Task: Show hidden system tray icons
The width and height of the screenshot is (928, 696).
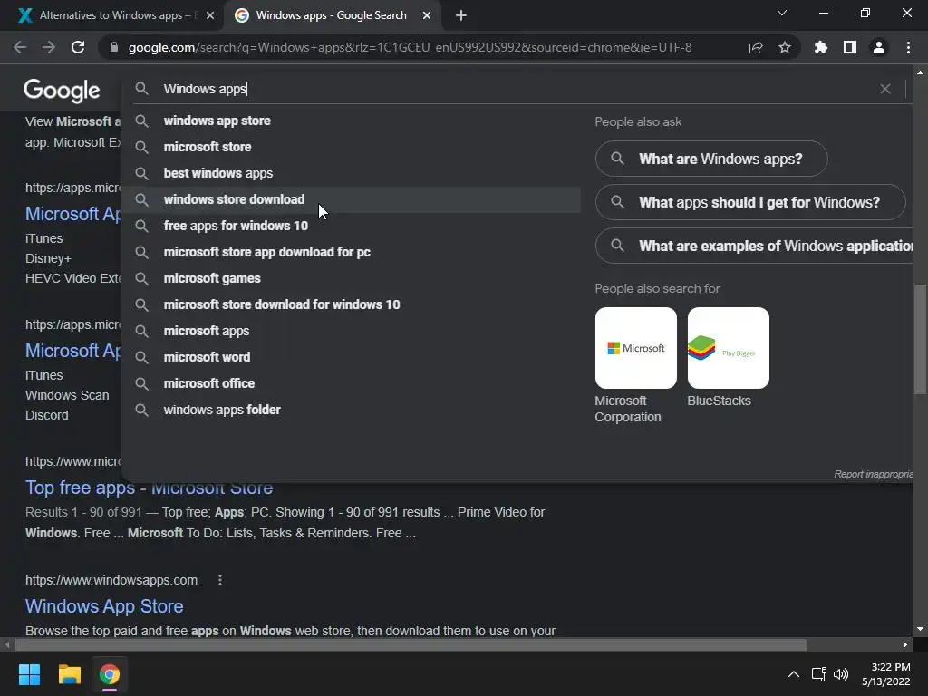Action: click(794, 674)
